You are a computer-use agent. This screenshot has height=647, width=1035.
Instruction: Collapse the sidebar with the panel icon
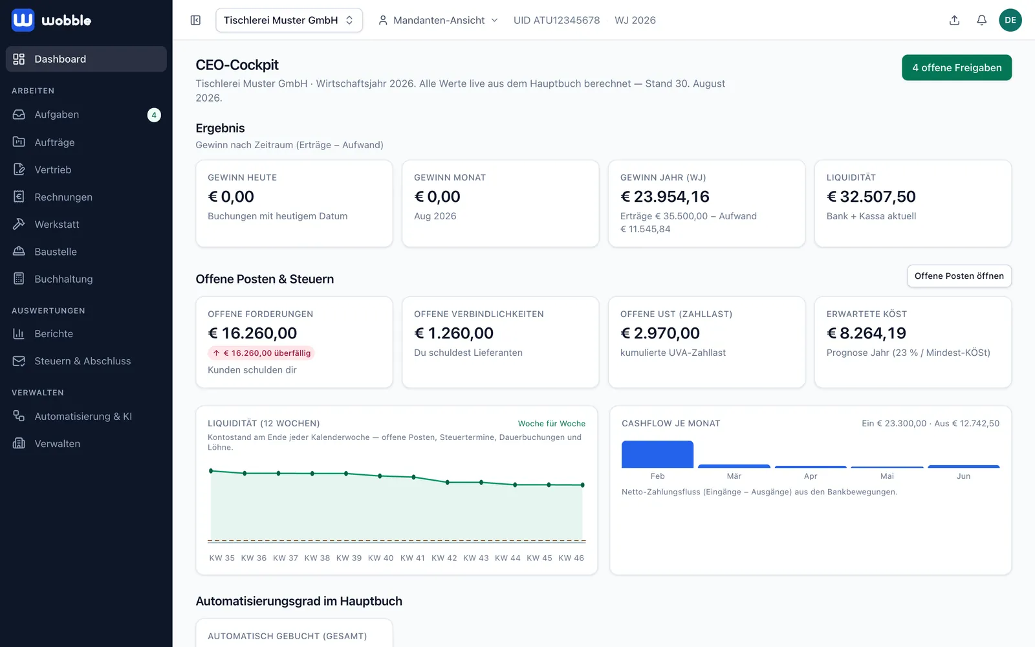pyautogui.click(x=195, y=20)
